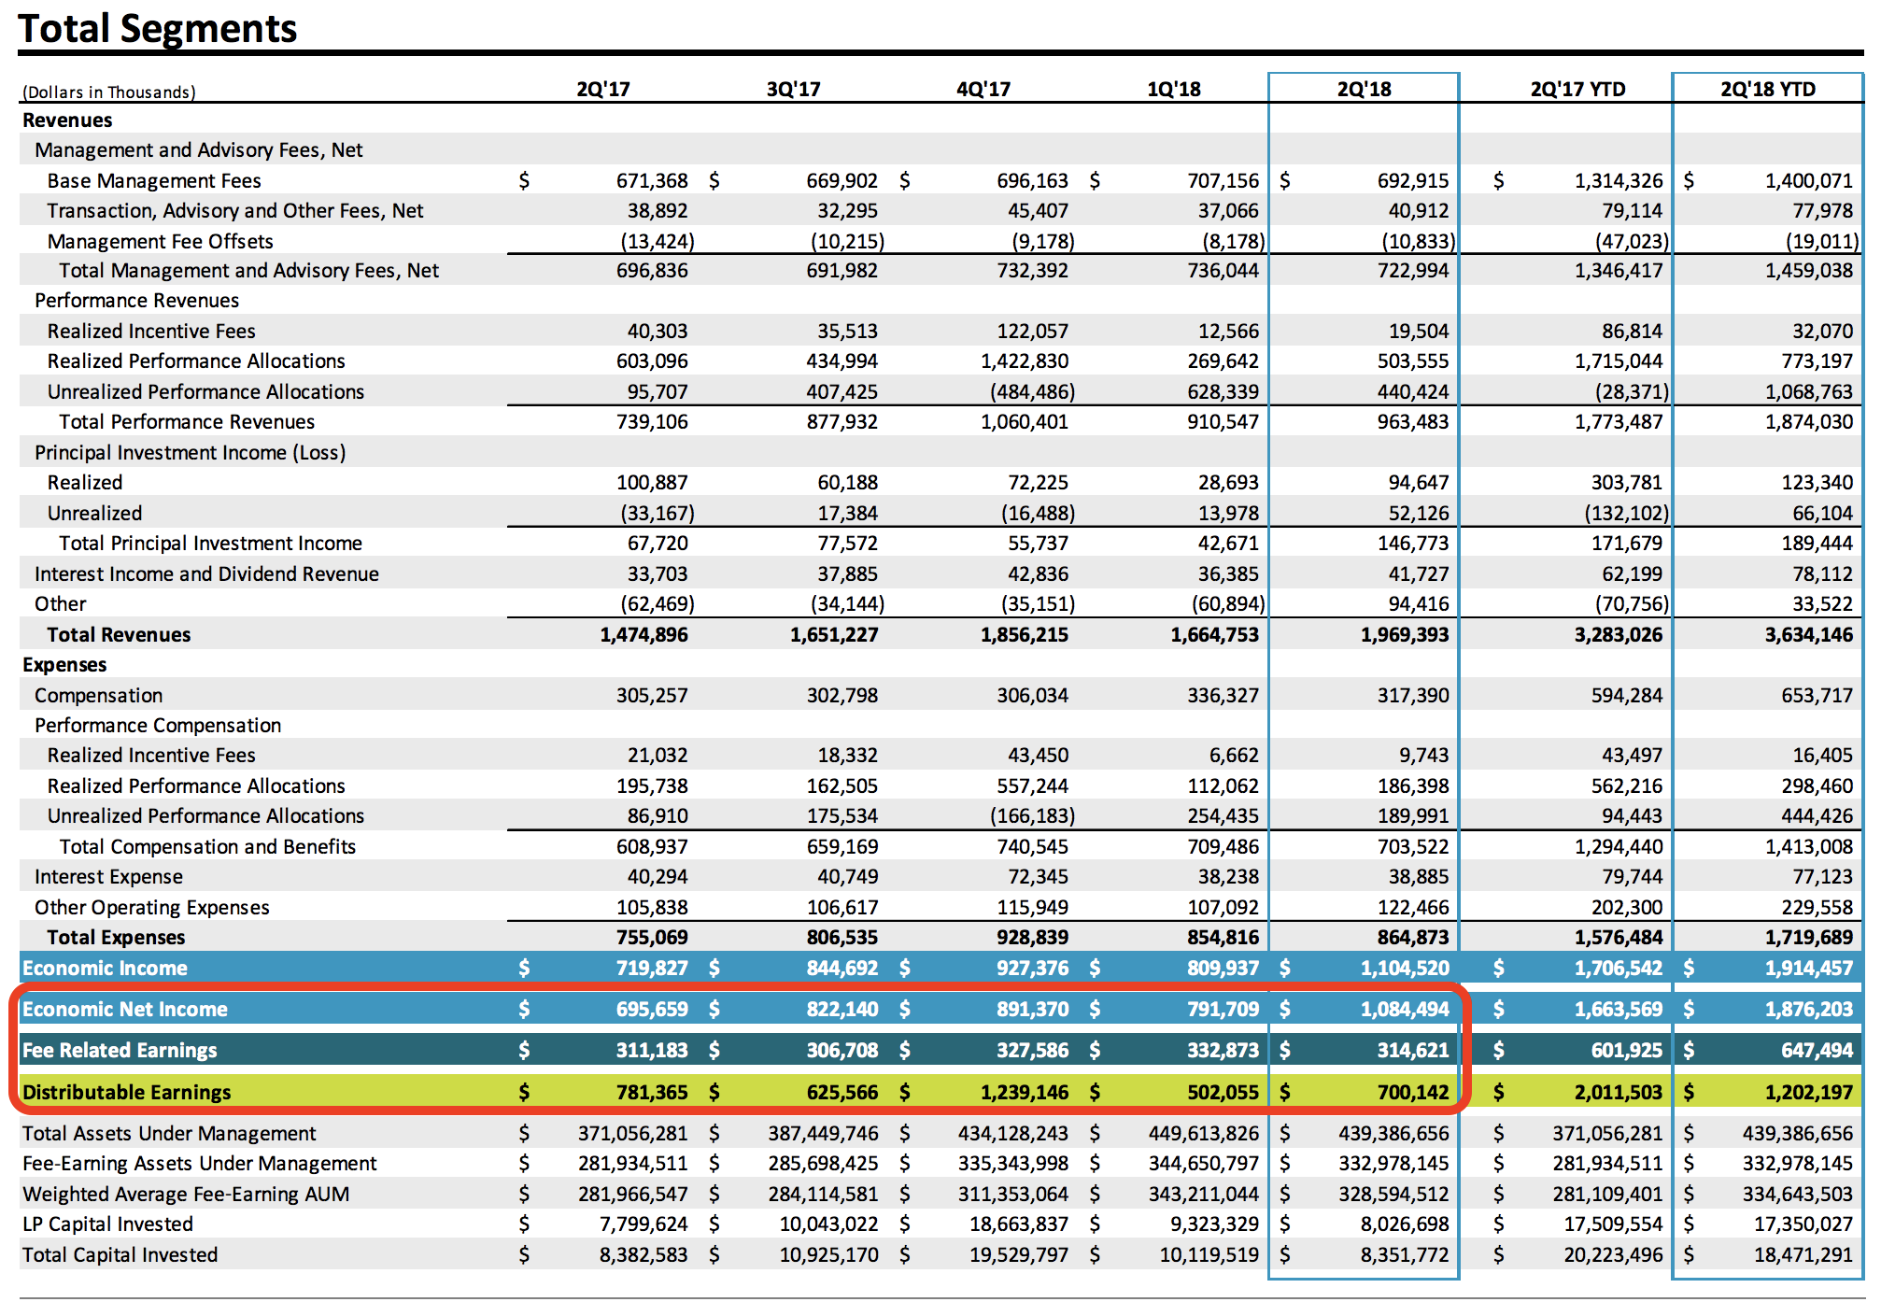Select the 1Q'18 column header
Viewport: 1881px width, 1302px height.
tap(1174, 90)
